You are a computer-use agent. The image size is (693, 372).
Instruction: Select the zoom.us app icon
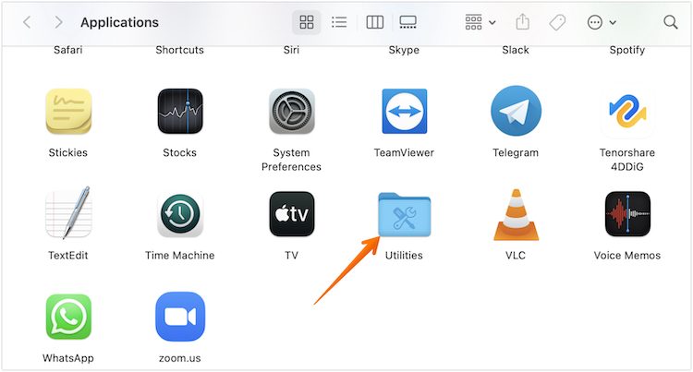click(180, 317)
